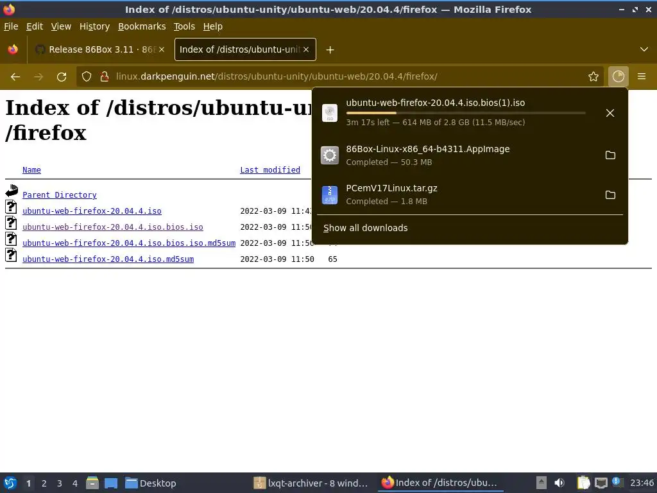Toggle the downloads panel toolbar button
The image size is (657, 493).
[x=619, y=77]
